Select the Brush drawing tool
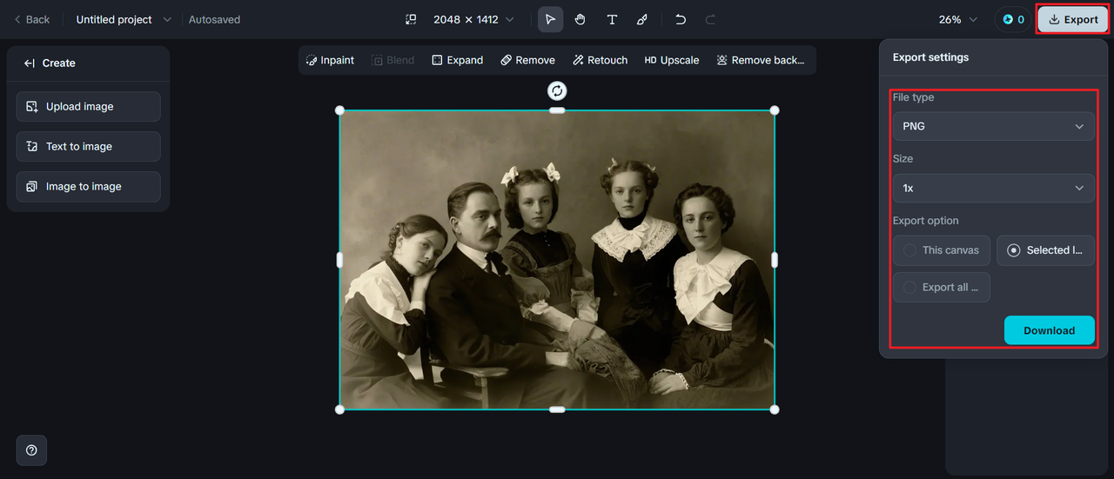 pos(642,19)
